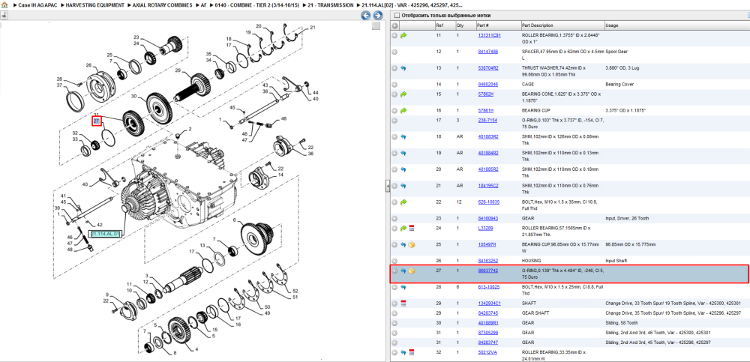Image resolution: width=750 pixels, height=362 pixels.
Task: Click the 21.114.AL.01 reference label in diagram
Action: 105,234
